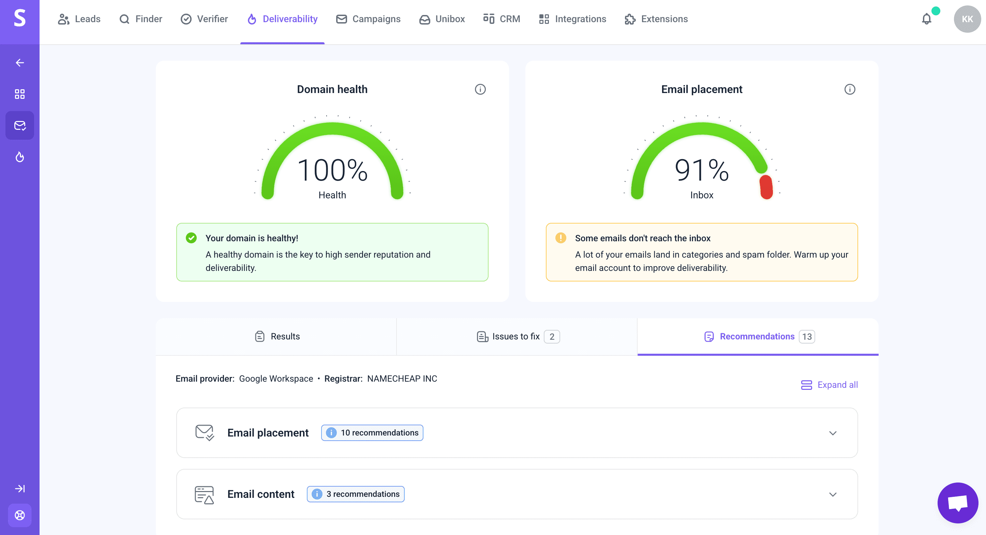Open the email deliverability check sidebar icon

[19, 125]
